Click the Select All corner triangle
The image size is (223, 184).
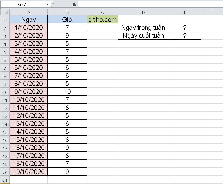tap(5, 12)
